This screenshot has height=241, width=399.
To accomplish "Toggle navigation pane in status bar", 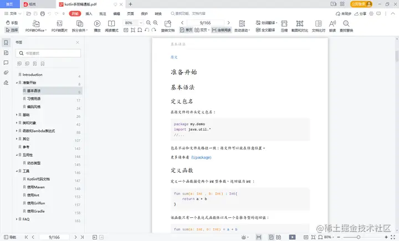I will click(10, 237).
